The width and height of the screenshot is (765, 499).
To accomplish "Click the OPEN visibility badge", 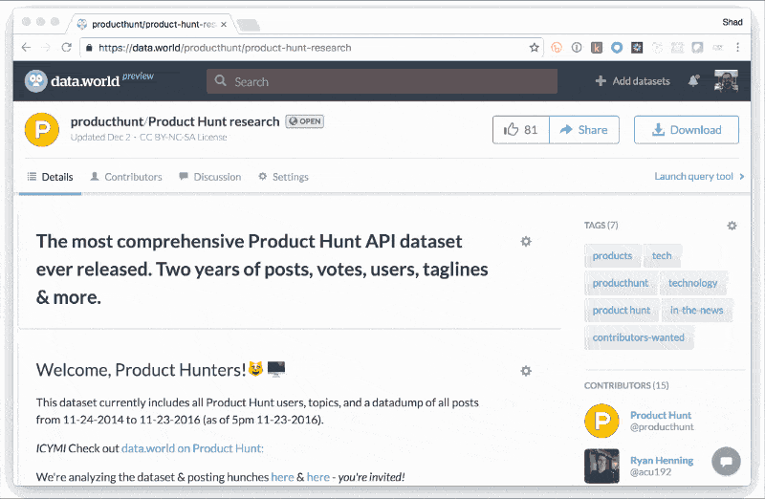I will coord(305,121).
